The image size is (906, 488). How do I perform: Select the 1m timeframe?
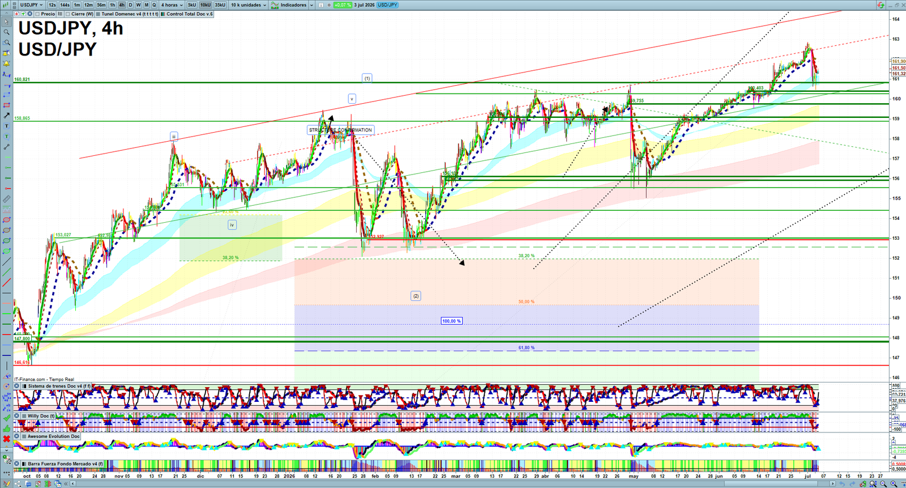(77, 5)
